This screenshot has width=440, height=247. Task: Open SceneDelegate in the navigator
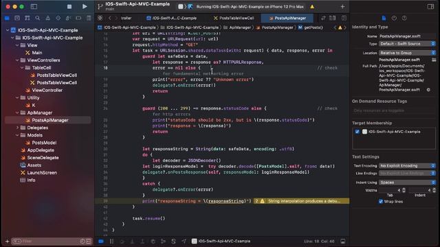43,158
